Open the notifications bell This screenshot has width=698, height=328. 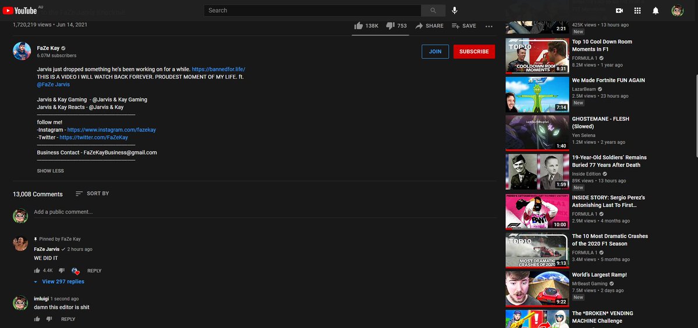click(x=656, y=10)
